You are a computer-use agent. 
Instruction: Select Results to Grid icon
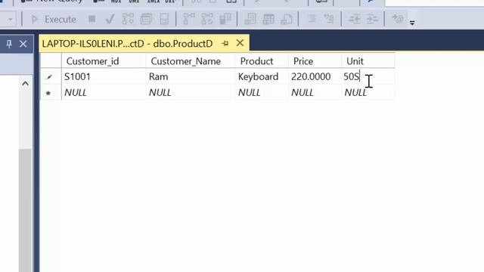(x=268, y=19)
